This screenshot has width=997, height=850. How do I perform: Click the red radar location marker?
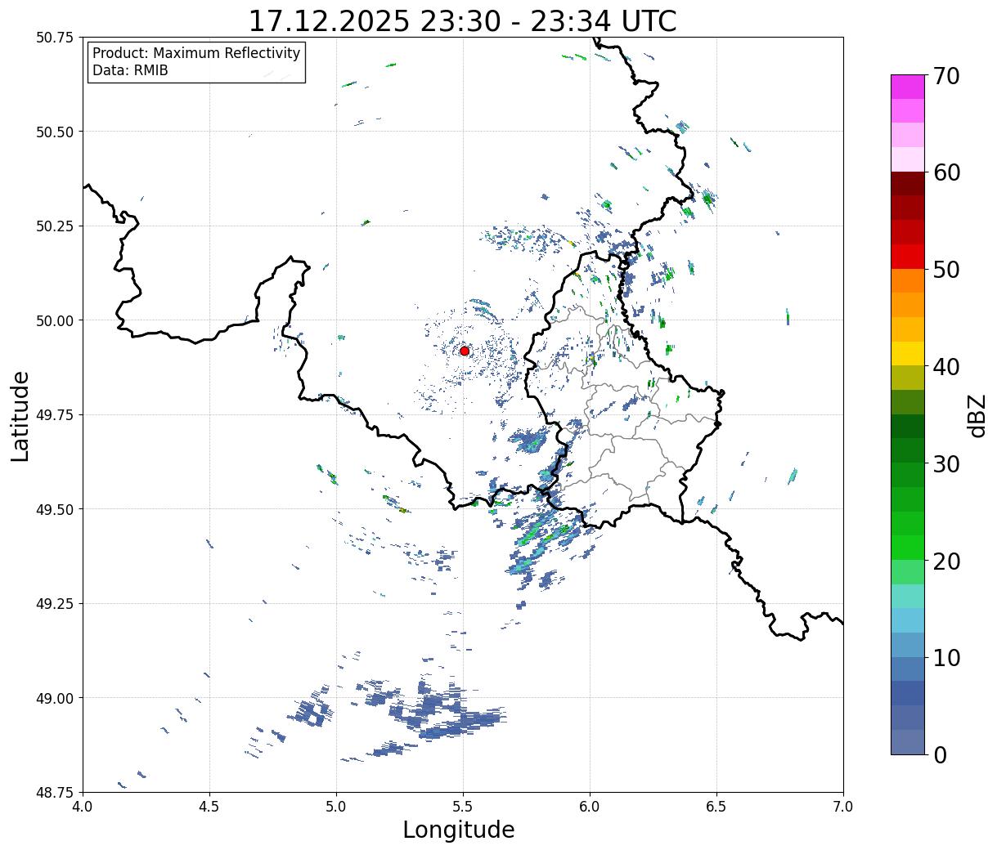465,351
